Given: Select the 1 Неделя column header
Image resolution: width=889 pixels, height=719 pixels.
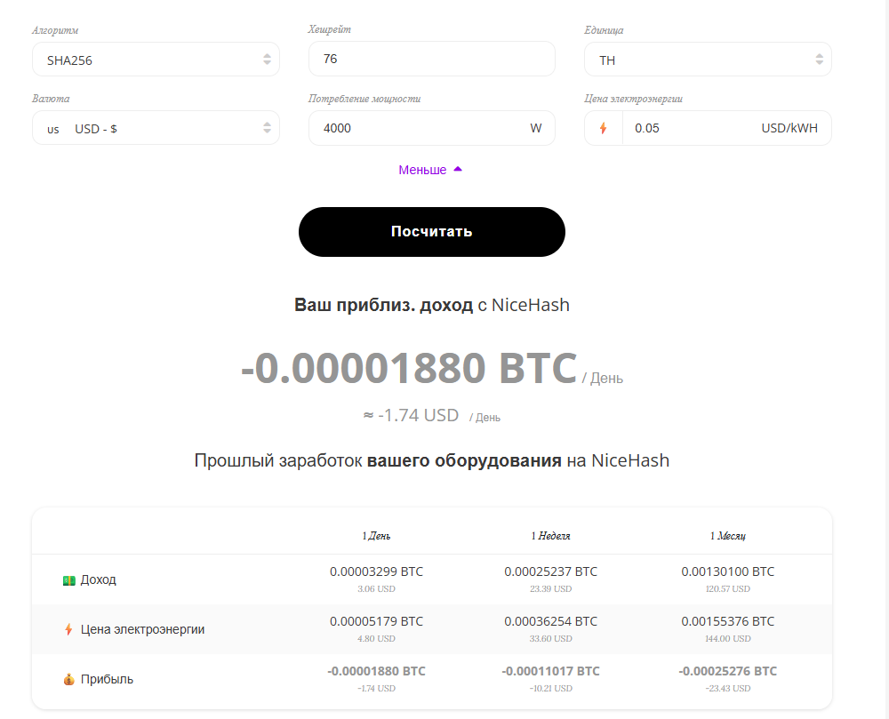Looking at the screenshot, I should tap(551, 536).
